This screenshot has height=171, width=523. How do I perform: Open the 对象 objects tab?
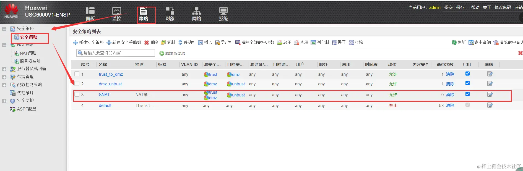pyautogui.click(x=170, y=14)
